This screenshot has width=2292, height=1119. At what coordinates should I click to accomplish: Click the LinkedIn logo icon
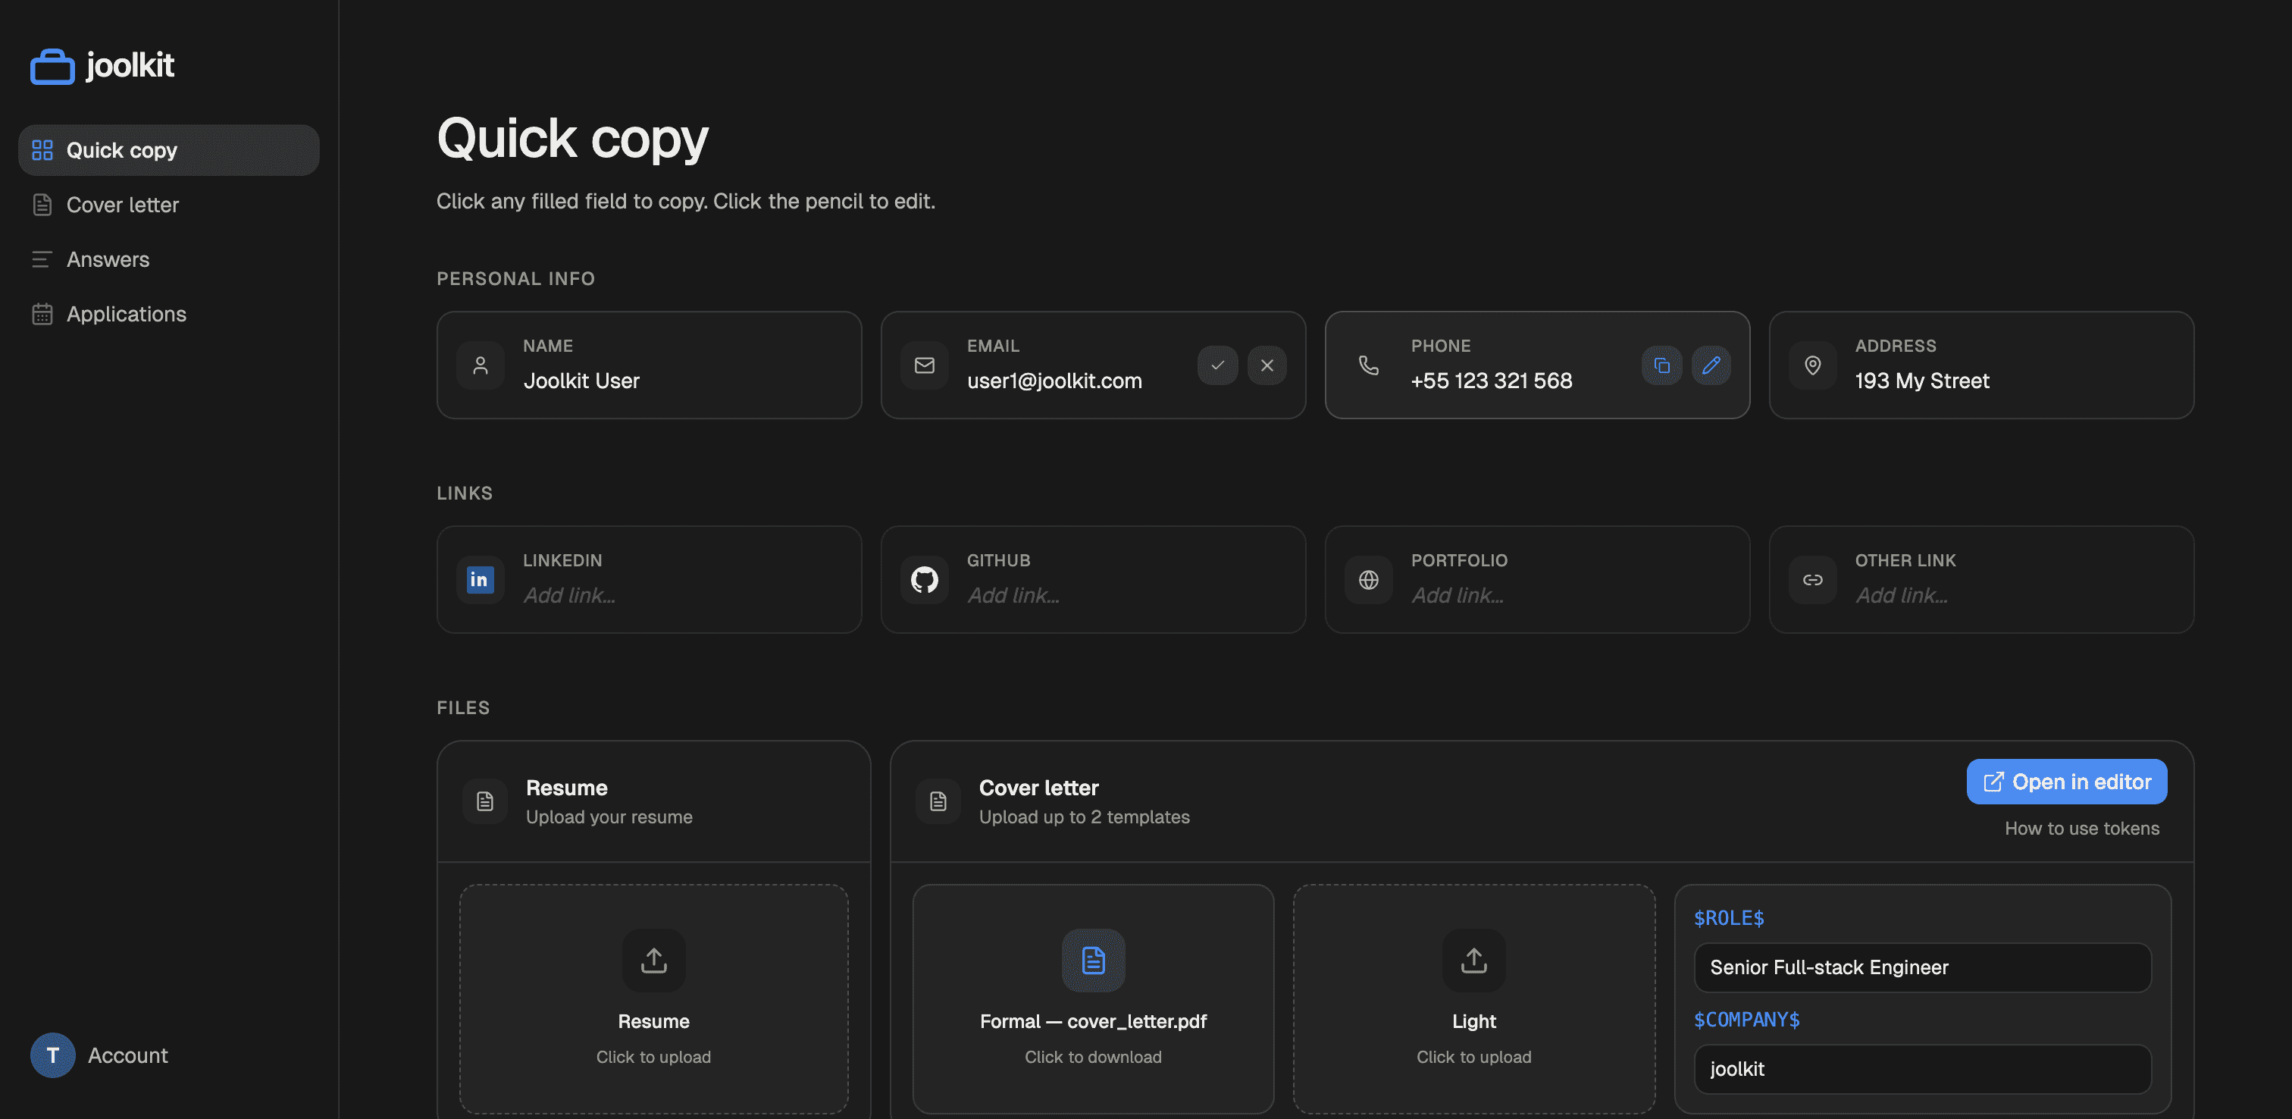click(x=480, y=579)
